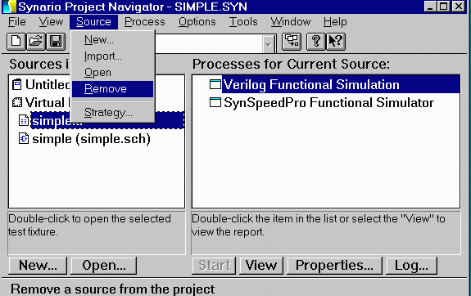Click the Help question mark icon
This screenshot has height=296, width=471.
[x=315, y=41]
